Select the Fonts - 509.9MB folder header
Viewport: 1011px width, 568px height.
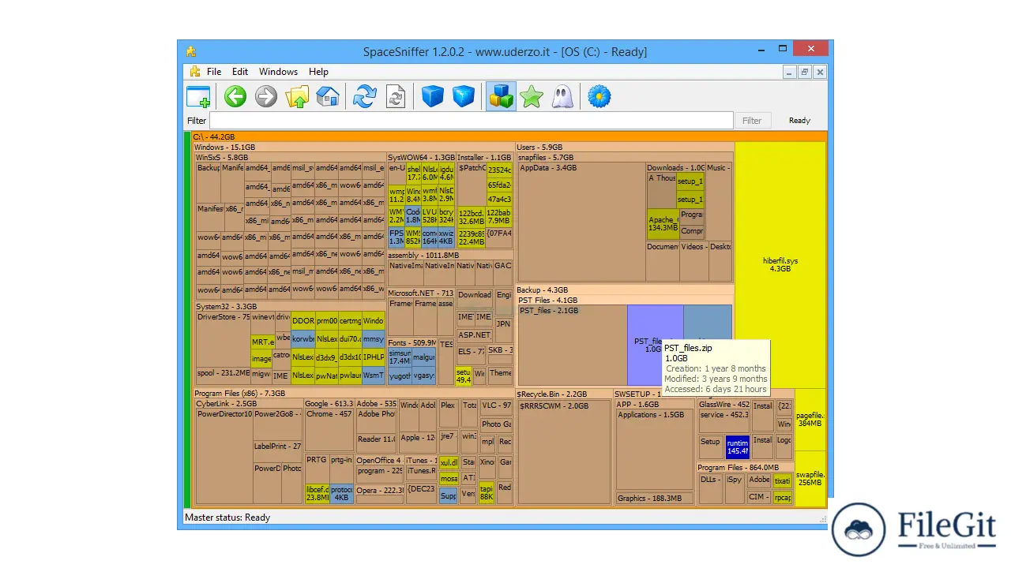coord(412,343)
